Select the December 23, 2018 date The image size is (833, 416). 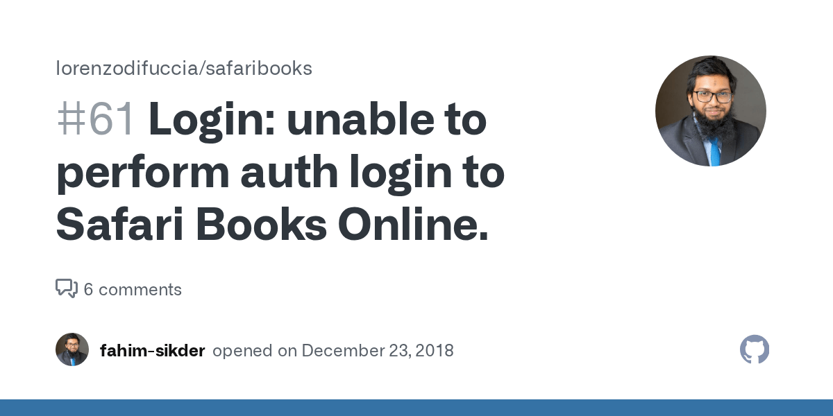coord(378,351)
